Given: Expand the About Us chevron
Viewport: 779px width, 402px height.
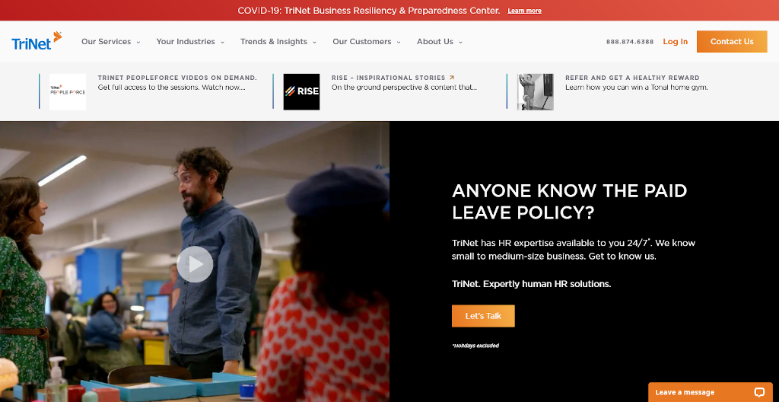Looking at the screenshot, I should [x=460, y=43].
